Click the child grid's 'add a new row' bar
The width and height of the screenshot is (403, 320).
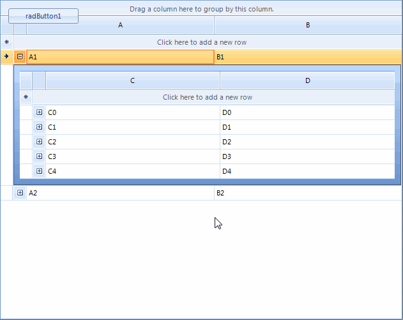point(208,98)
